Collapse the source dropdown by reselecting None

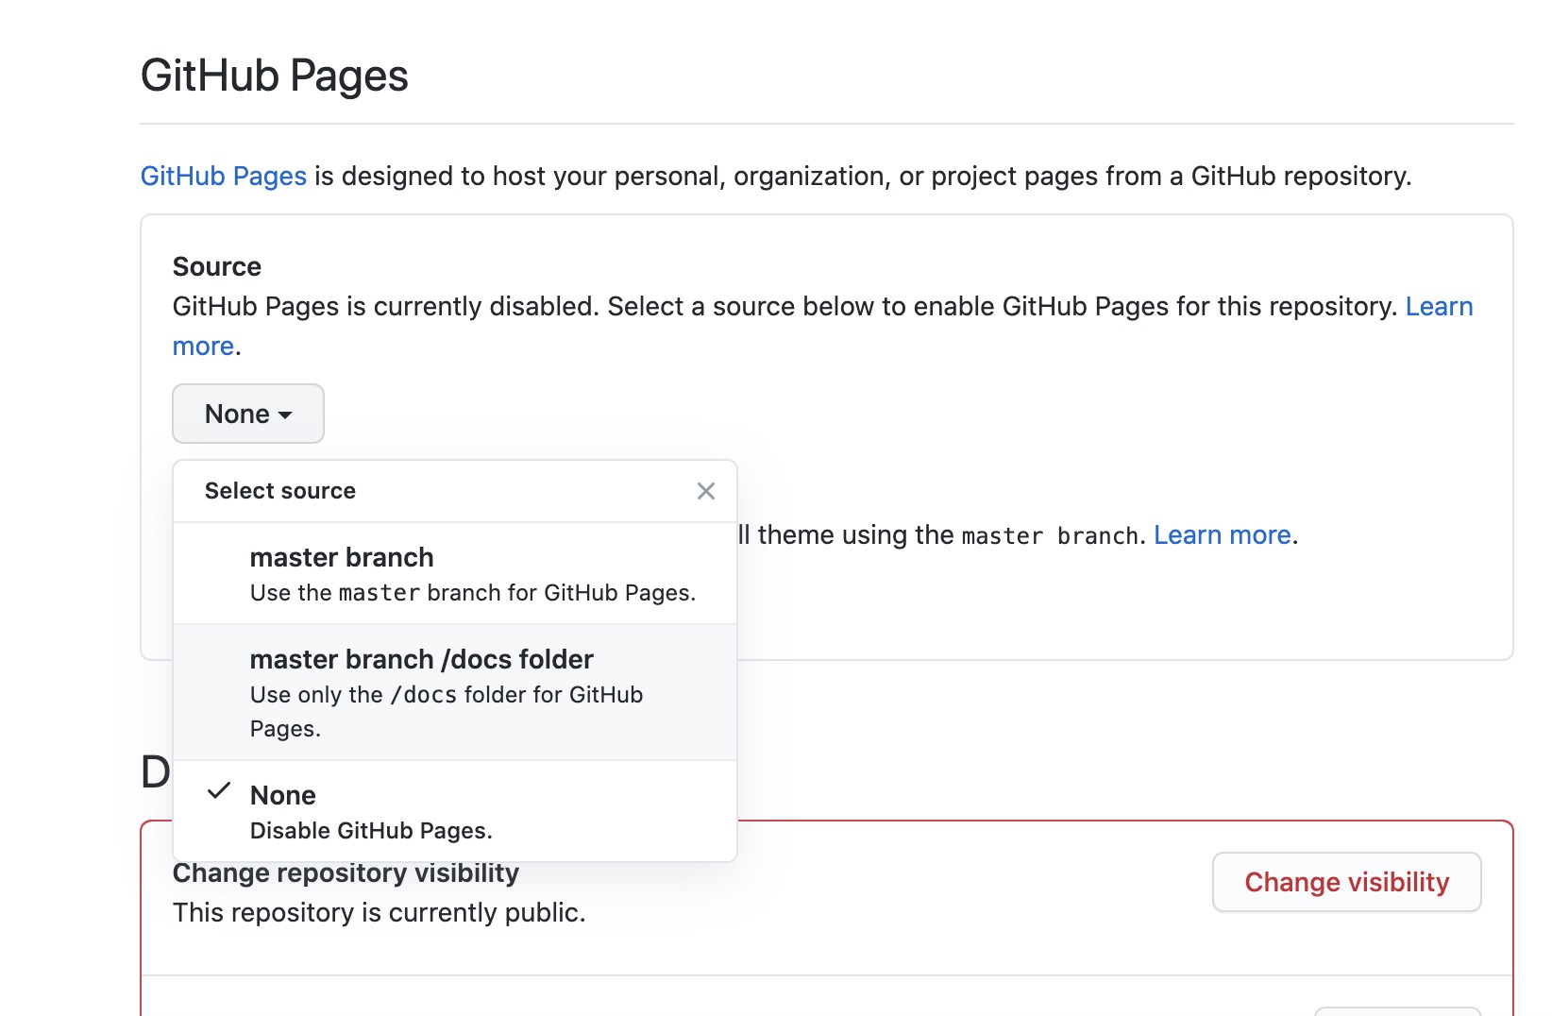tap(283, 795)
